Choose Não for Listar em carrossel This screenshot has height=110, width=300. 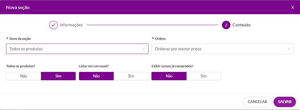pyautogui.click(x=96, y=76)
